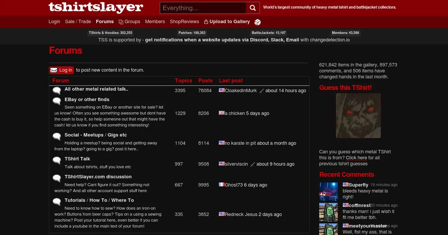Image resolution: width=448 pixels, height=235 pixels.
Task: Click the random dice icon
Action: (258, 22)
